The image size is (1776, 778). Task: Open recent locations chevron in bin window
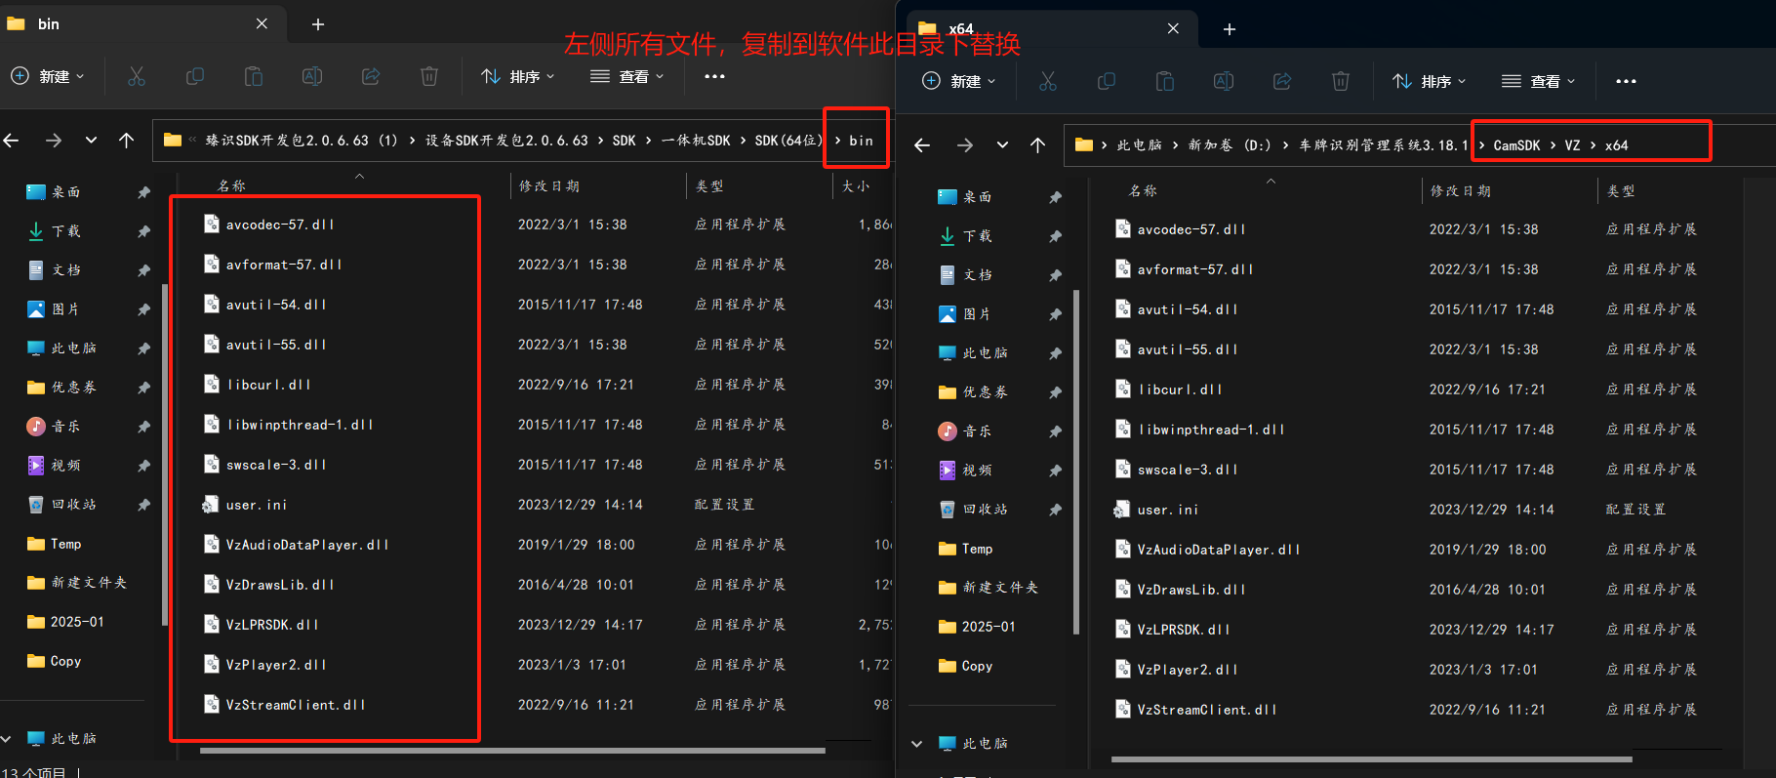click(91, 141)
